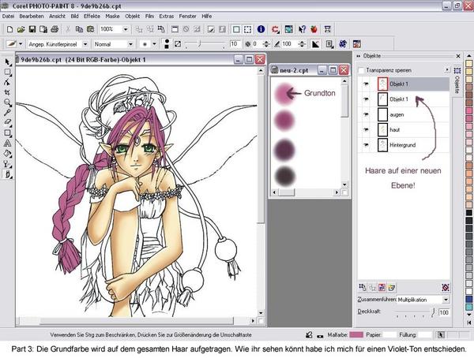Click the Print icon in toolbar
The width and height of the screenshot is (474, 358).
click(55, 29)
